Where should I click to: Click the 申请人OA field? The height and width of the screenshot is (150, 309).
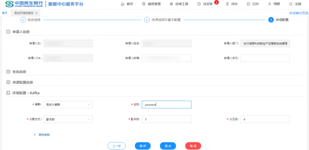click(68, 58)
